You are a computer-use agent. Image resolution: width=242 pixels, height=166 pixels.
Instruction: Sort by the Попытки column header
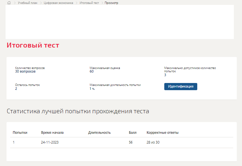tap(20, 132)
